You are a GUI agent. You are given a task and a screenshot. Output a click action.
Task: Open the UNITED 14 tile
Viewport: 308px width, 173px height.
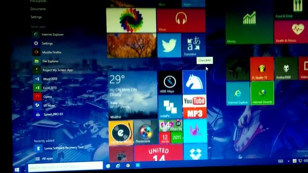158,153
